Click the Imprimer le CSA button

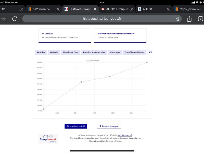click(x=76, y=126)
